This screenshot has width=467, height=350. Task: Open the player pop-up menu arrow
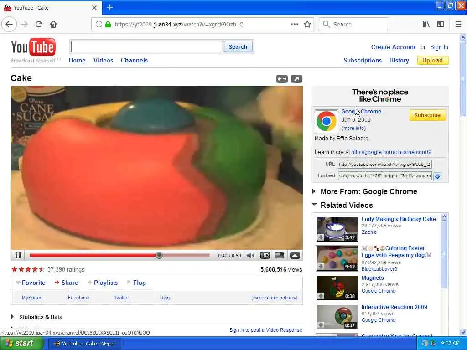coord(295,255)
